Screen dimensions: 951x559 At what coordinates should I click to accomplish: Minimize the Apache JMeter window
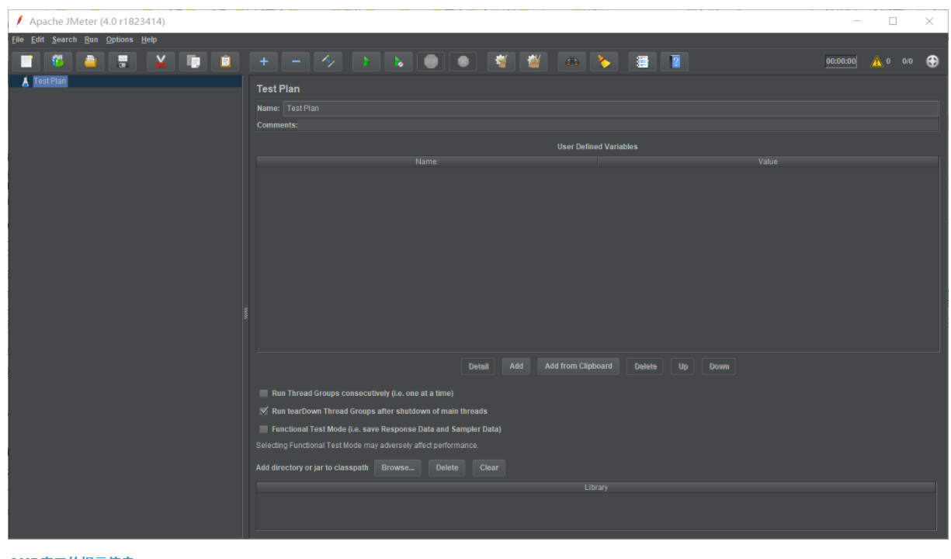point(857,21)
